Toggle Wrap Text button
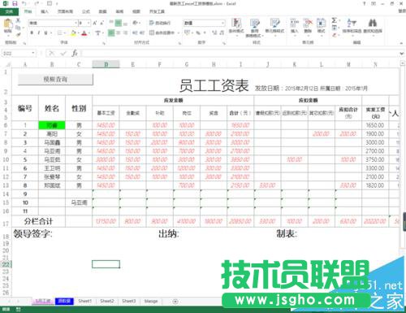Viewport: 406px width, 313px height. tap(160, 24)
